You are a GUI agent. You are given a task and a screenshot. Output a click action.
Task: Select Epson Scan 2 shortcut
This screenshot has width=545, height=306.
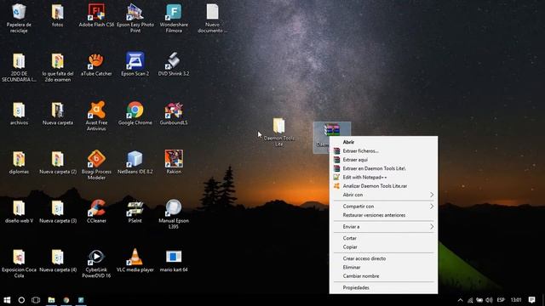pyautogui.click(x=135, y=65)
